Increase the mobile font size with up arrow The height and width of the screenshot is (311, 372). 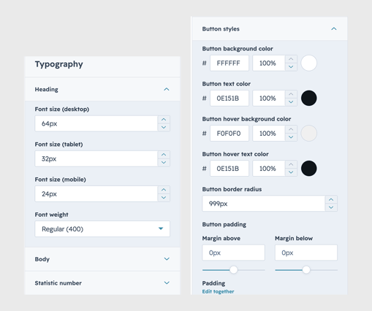pyautogui.click(x=164, y=190)
